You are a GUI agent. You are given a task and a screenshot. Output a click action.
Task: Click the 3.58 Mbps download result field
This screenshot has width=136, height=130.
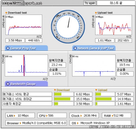click(15, 40)
